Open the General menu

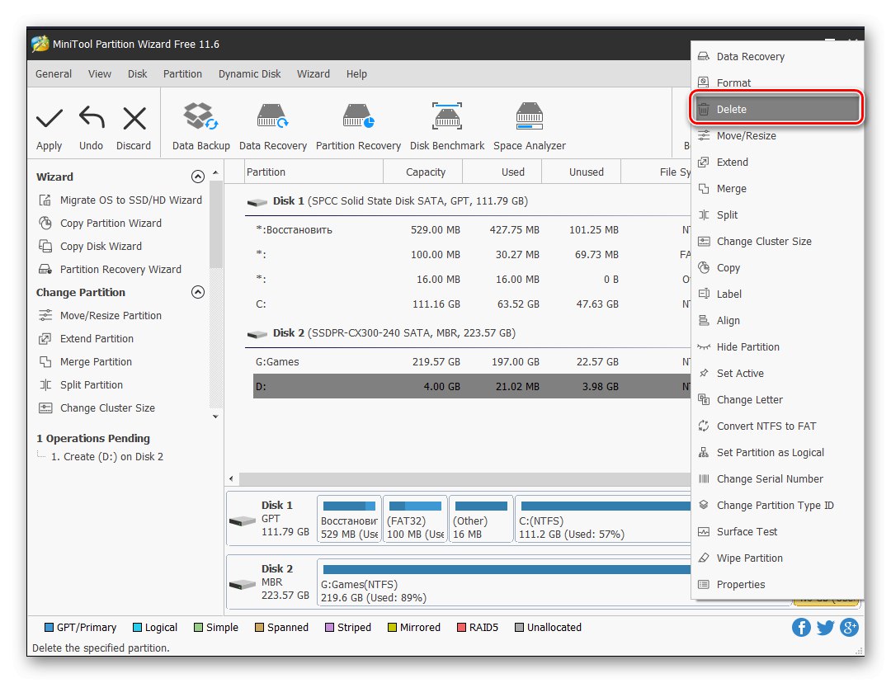tap(54, 74)
